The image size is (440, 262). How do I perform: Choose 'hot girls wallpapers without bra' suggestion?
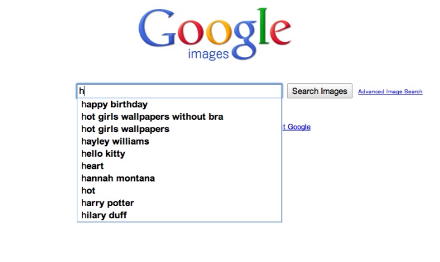coord(152,117)
